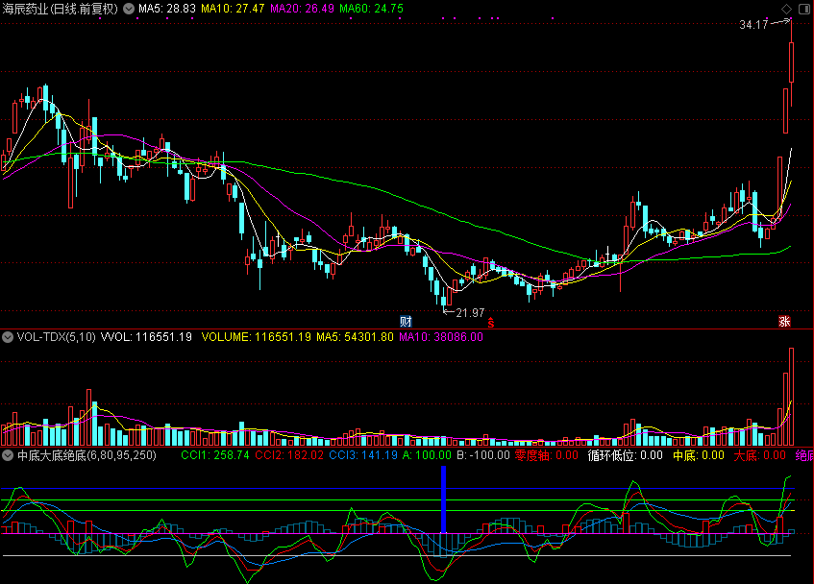Click the B: -100.00 label
The image size is (814, 584).
[x=483, y=455]
